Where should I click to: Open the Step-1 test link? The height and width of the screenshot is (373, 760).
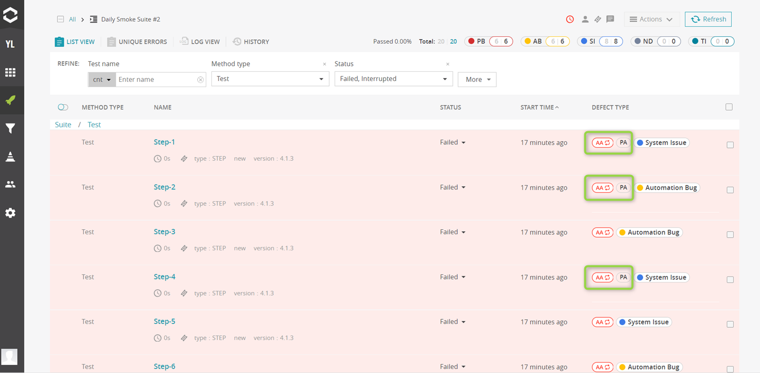[165, 142]
